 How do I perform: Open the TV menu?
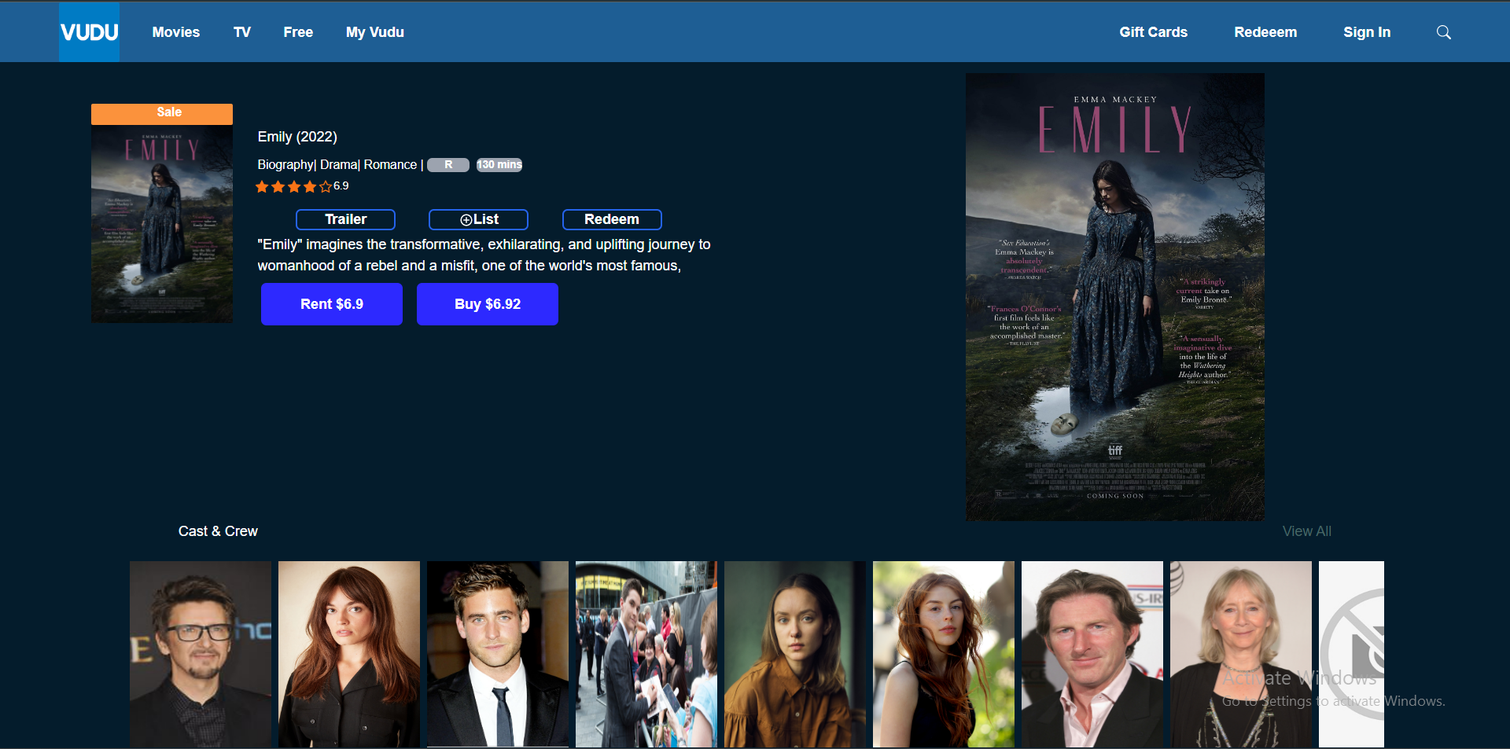point(241,32)
